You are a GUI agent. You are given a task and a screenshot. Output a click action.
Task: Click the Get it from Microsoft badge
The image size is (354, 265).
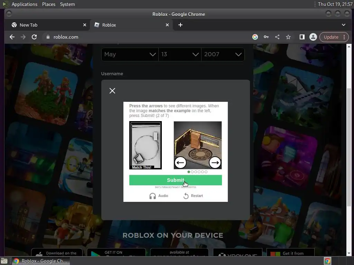click(x=290, y=252)
